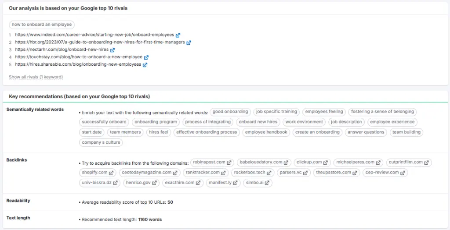Open external icon in simbo.ai chip
The width and height of the screenshot is (450, 230).
(267, 183)
